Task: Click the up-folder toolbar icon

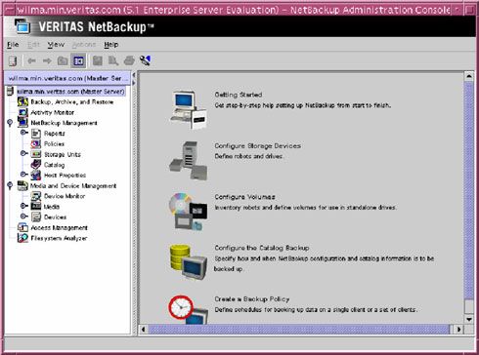Action: click(63, 60)
